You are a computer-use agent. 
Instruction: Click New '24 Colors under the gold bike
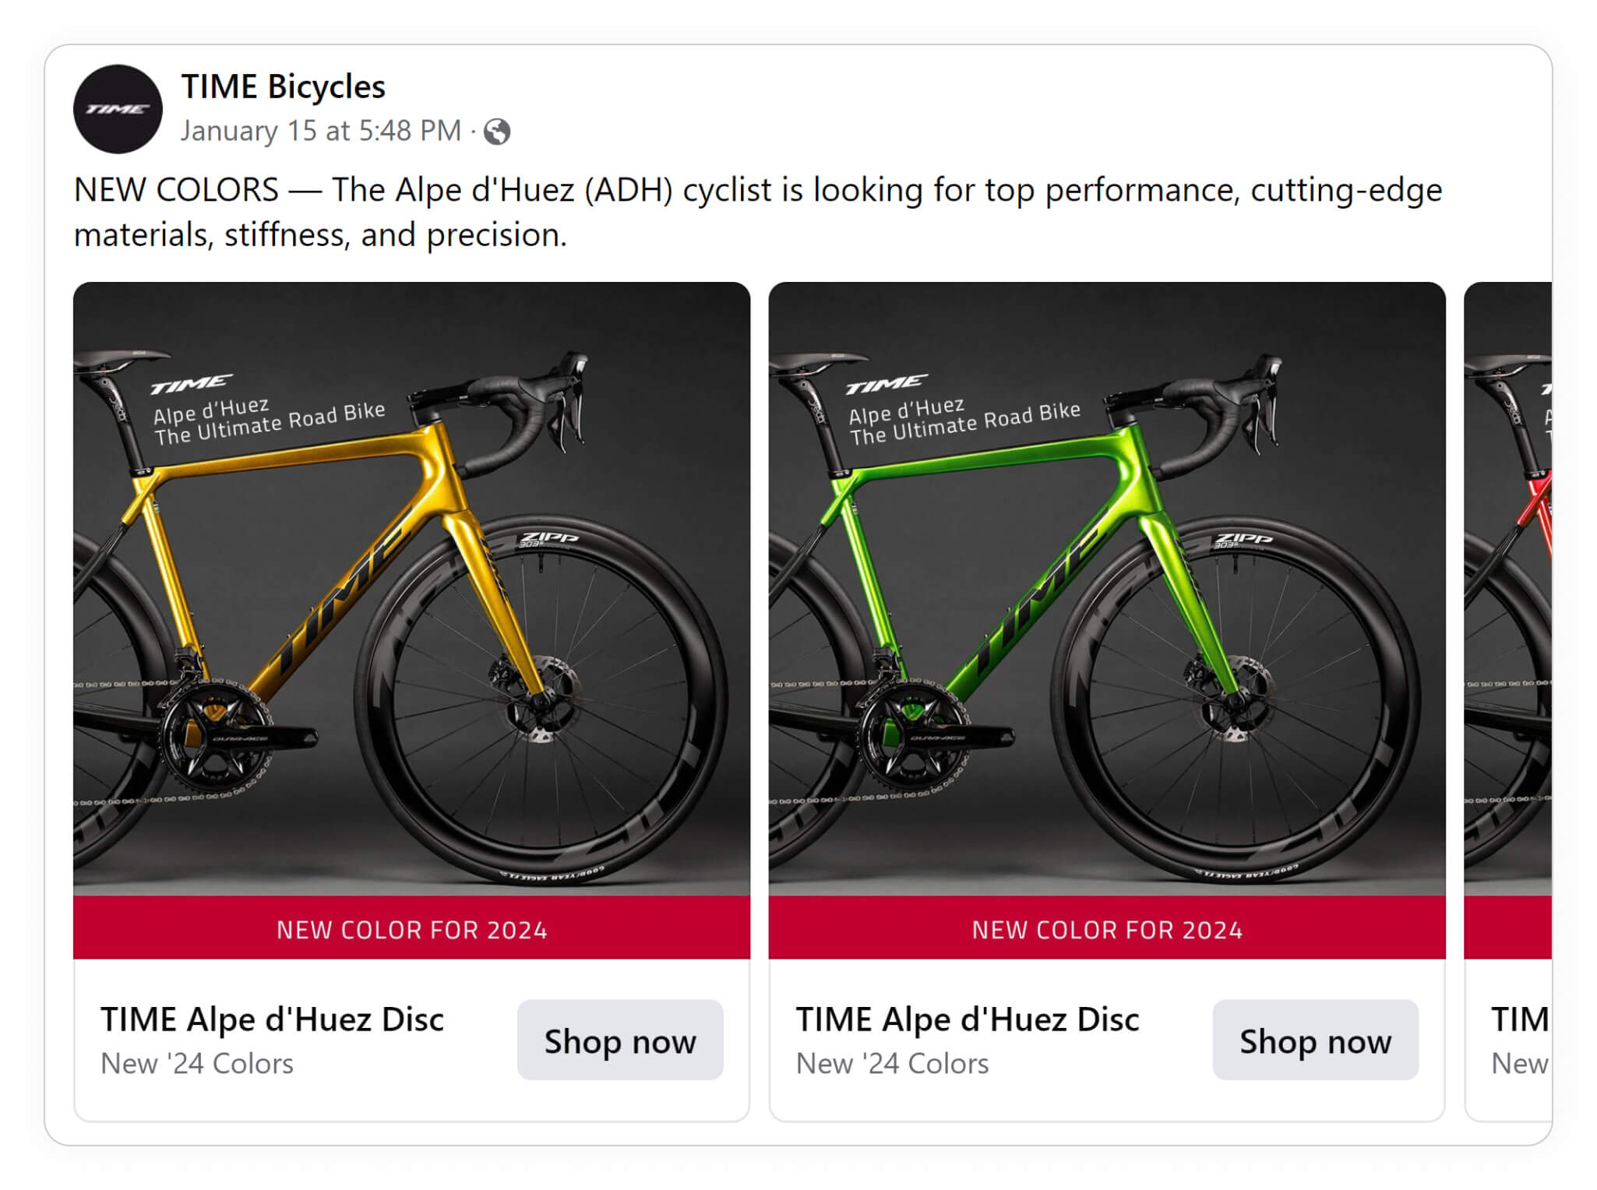point(197,1064)
